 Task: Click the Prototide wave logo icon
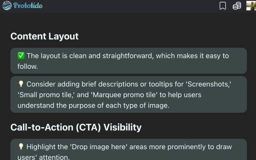coord(7,6)
